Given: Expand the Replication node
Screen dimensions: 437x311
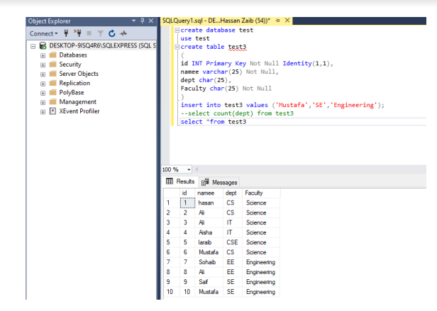Looking at the screenshot, I should point(43,84).
